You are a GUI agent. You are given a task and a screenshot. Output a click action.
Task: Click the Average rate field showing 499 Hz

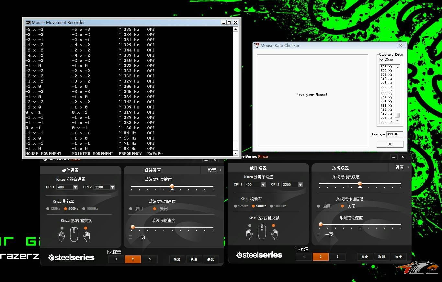click(x=394, y=134)
